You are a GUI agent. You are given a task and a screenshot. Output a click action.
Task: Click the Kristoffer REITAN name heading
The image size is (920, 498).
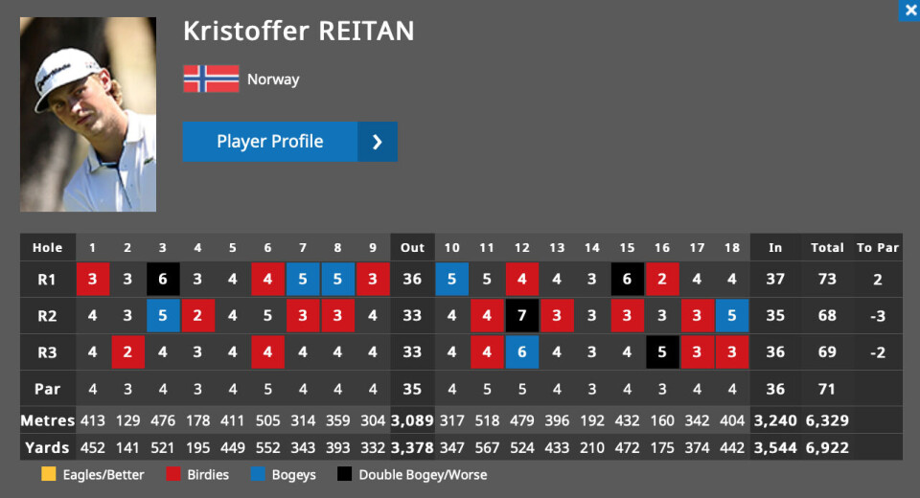click(x=299, y=31)
